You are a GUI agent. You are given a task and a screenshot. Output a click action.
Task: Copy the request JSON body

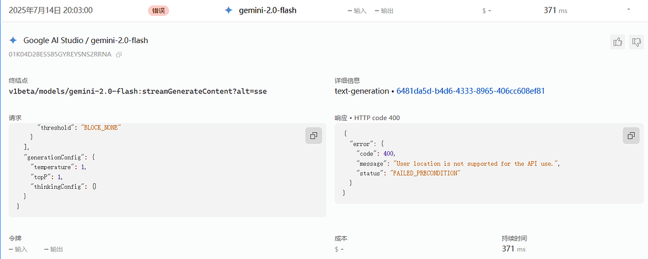coord(314,136)
